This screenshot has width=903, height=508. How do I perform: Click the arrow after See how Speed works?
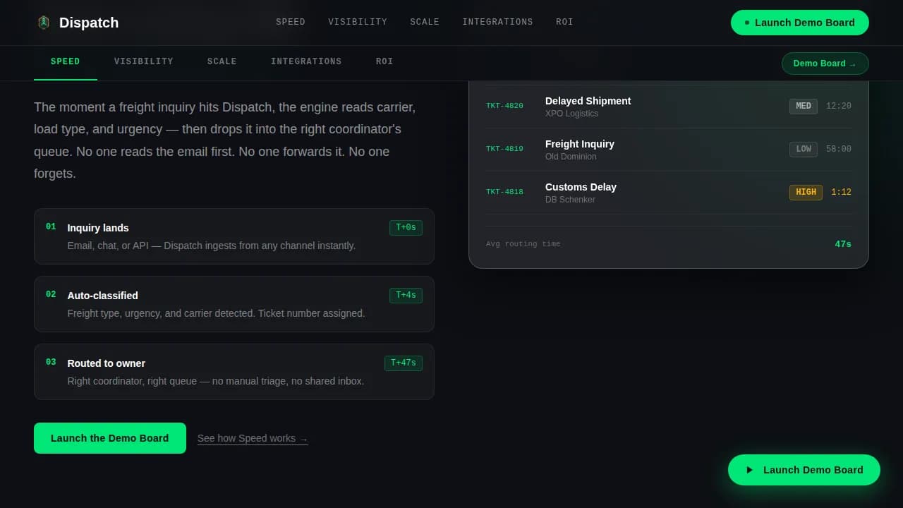[x=303, y=438]
